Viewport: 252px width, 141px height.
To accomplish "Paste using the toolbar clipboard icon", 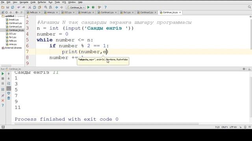I will [x=39, y=7].
